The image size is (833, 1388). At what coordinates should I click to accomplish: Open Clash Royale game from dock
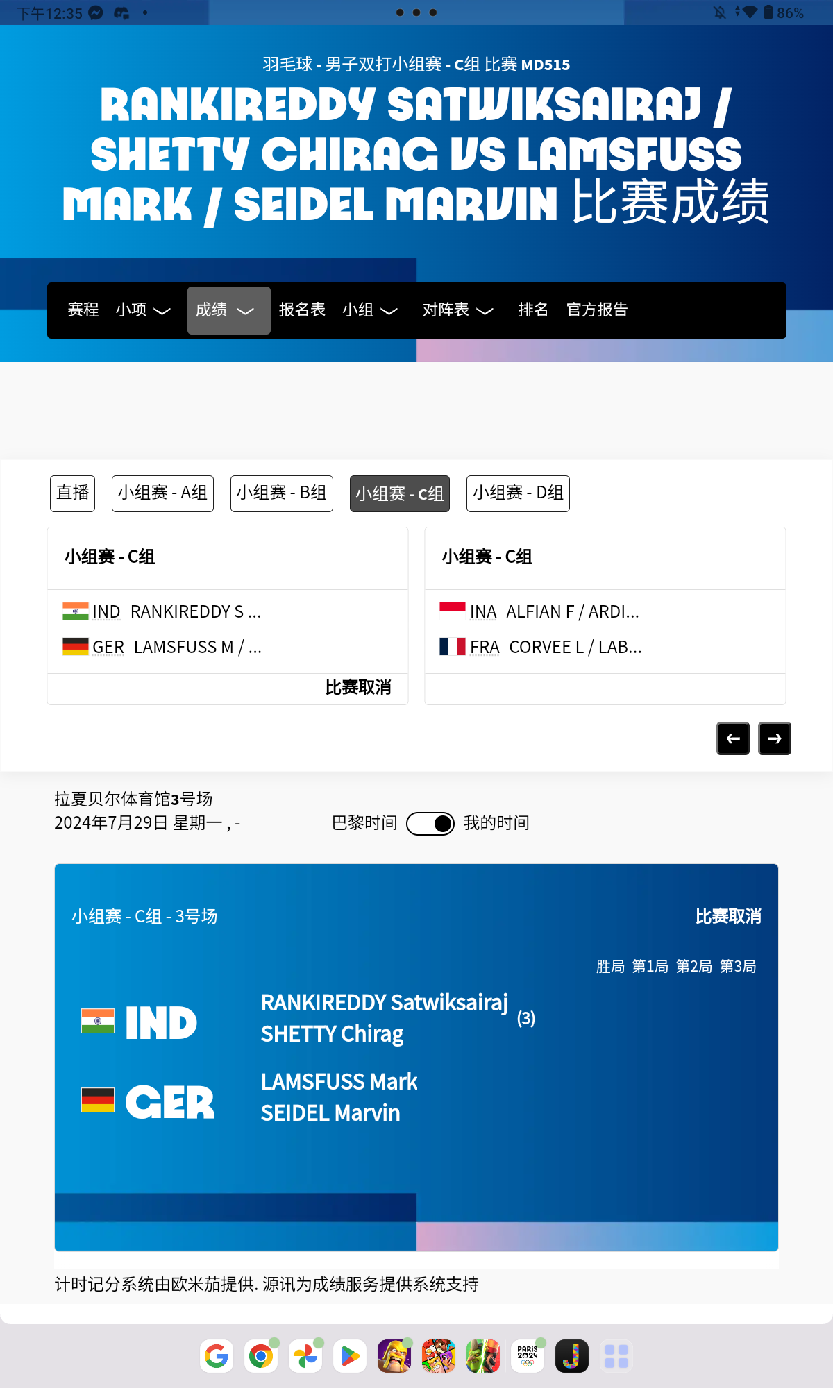coord(483,1356)
